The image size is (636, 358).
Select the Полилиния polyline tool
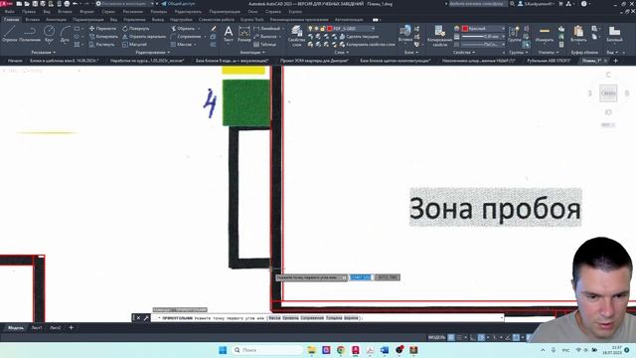point(30,34)
